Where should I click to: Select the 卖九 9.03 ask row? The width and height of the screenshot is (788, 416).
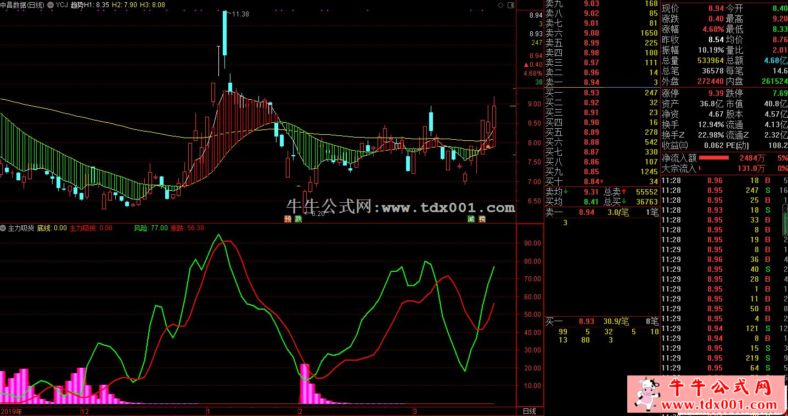click(x=601, y=3)
